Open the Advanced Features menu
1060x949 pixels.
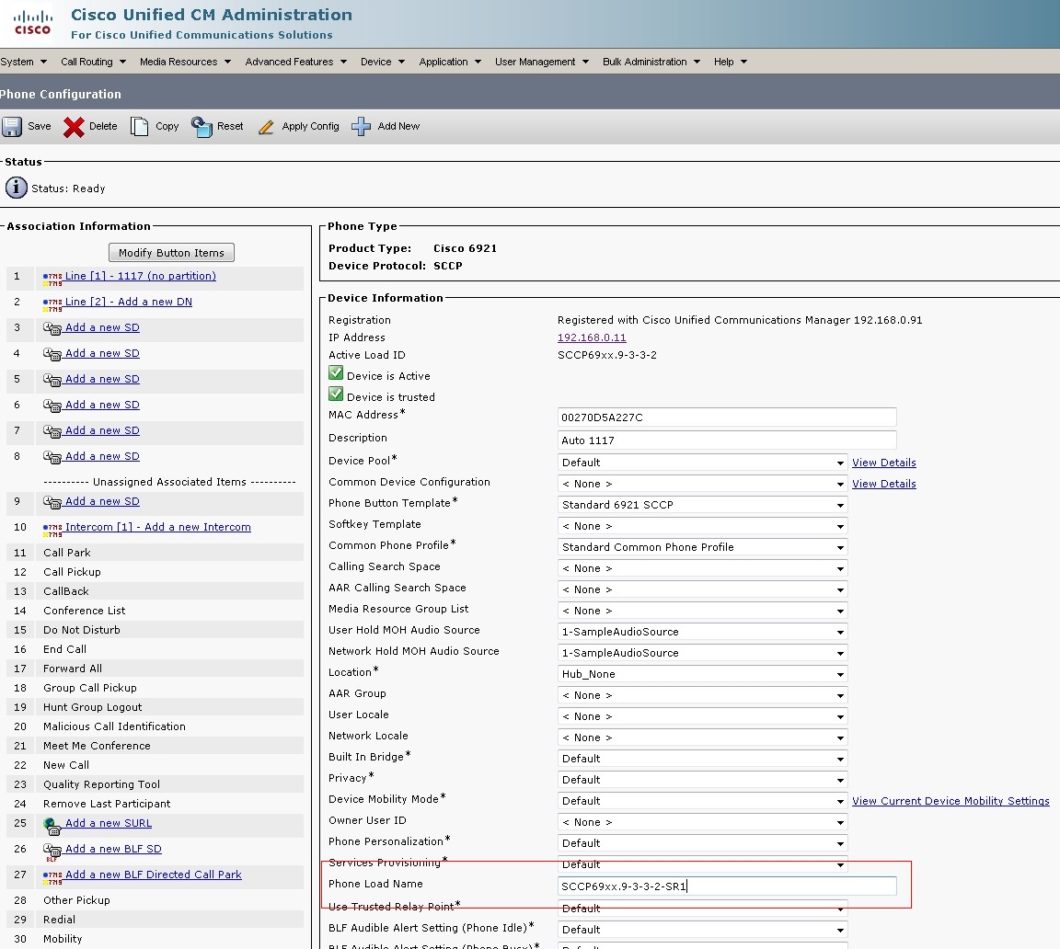click(296, 62)
